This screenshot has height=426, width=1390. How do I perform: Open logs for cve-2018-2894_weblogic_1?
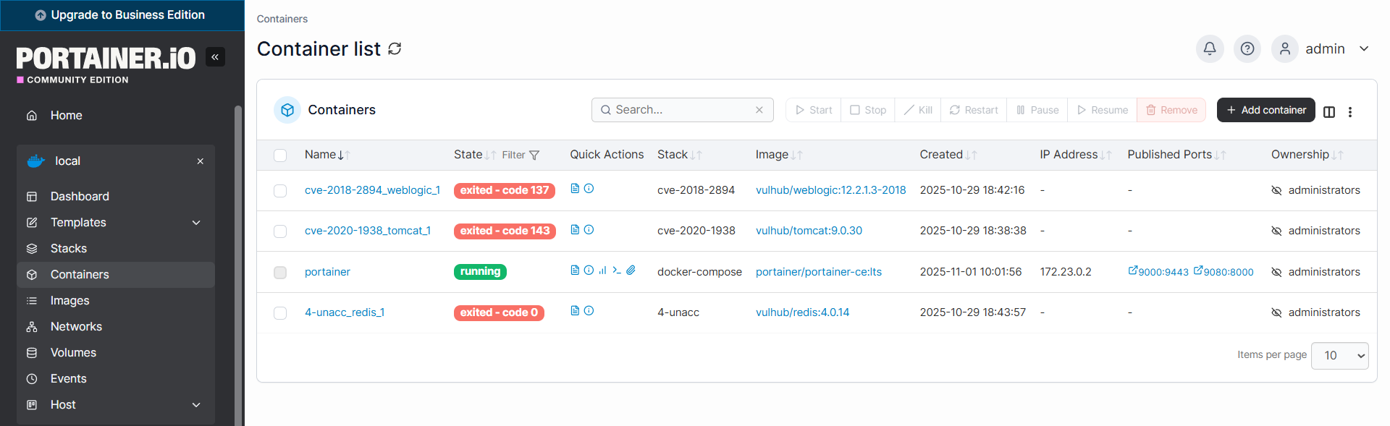click(575, 188)
